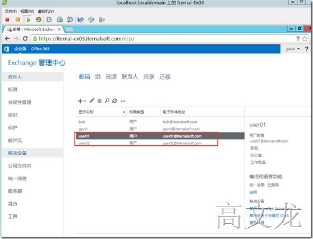Click the 邮箱类型 column header
The image size is (313, 239).
(x=144, y=112)
